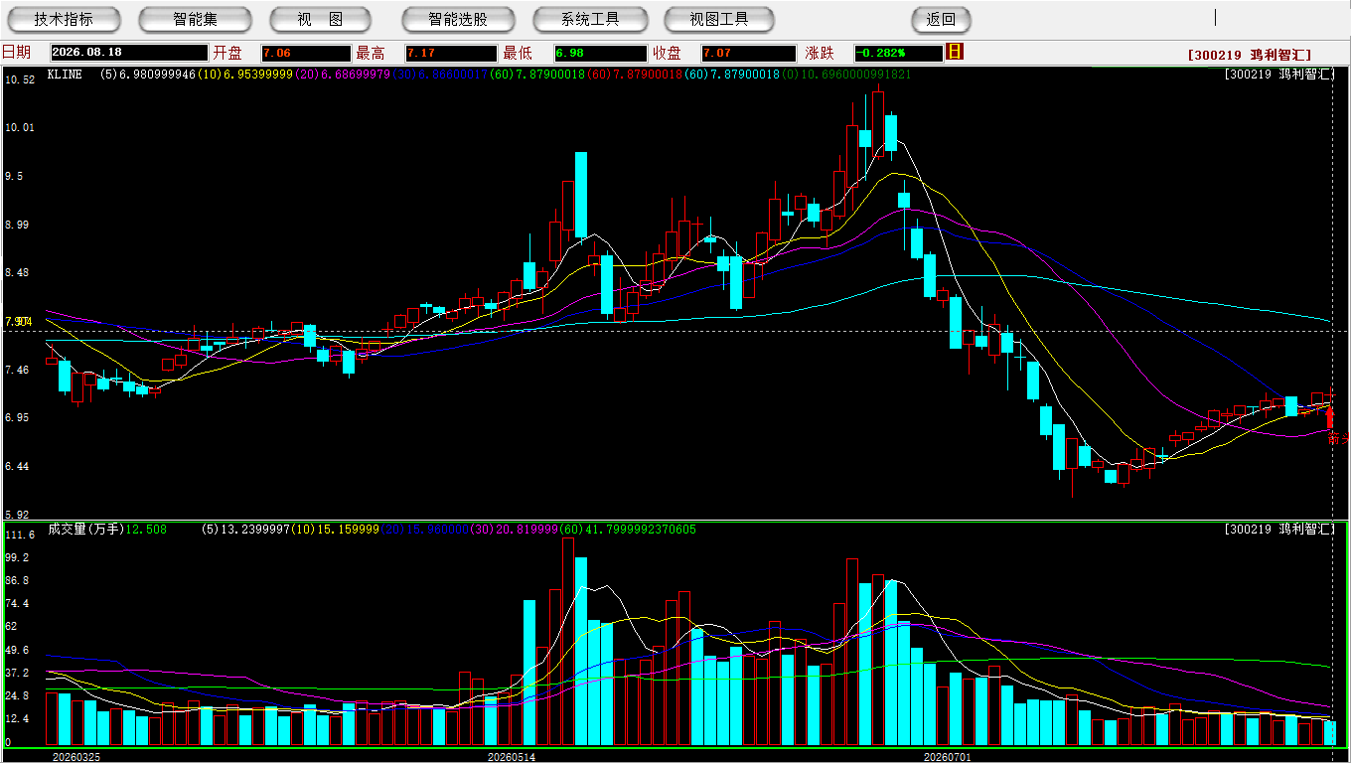Screen dimensions: 1351x763
Task: Click the green 12.508 volume value
Action: click(x=146, y=530)
